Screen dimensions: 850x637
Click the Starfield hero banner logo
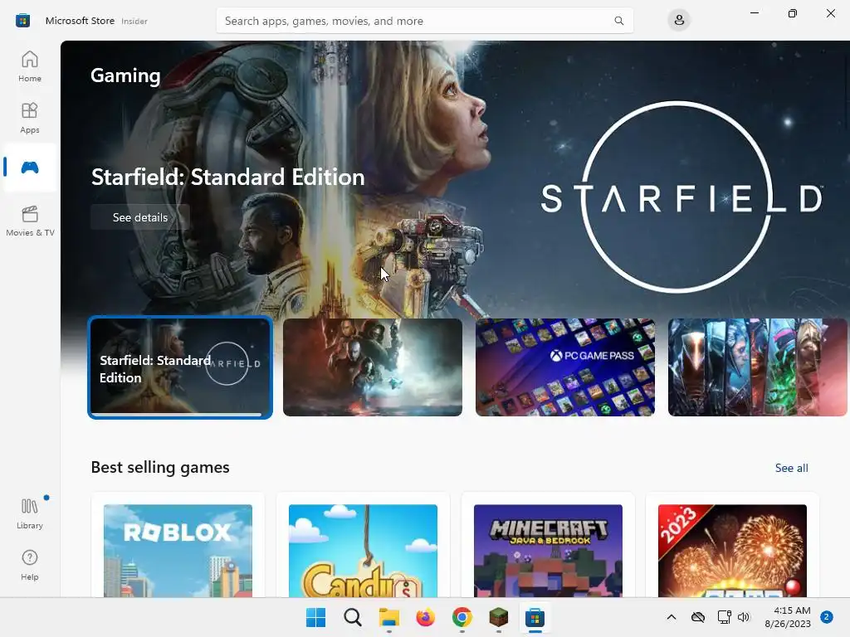[x=682, y=197]
